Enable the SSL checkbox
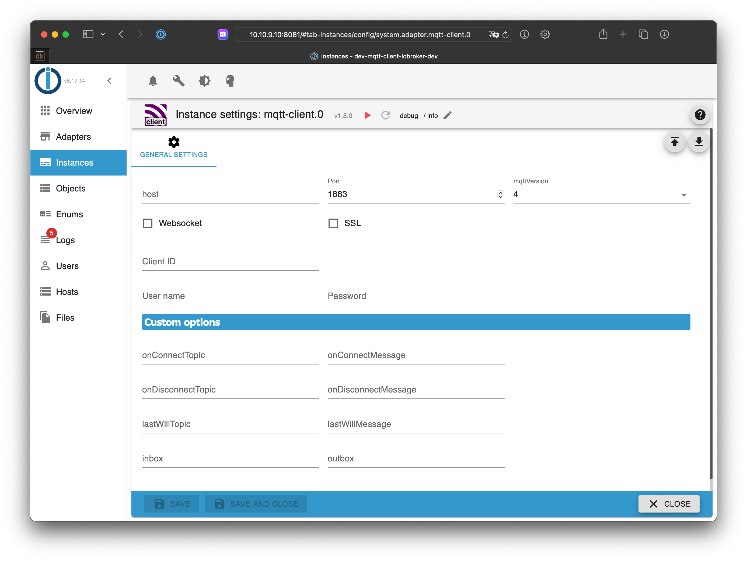747x561 pixels. (333, 223)
